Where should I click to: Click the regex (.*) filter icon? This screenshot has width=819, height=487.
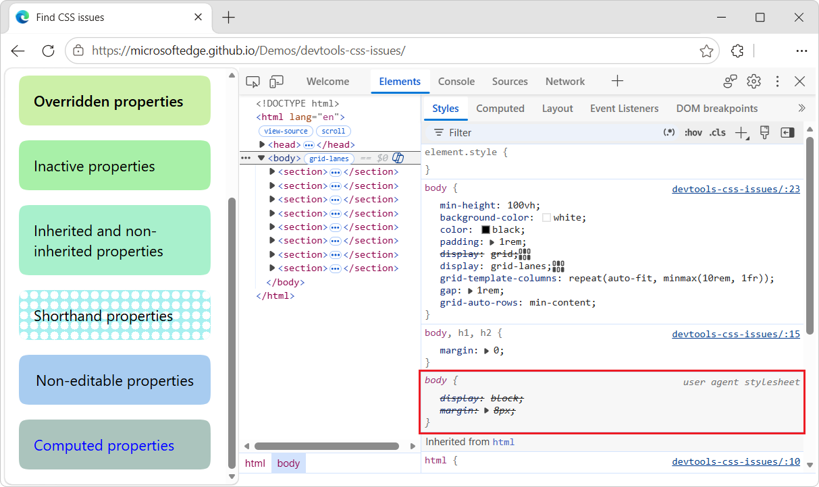pyautogui.click(x=669, y=132)
